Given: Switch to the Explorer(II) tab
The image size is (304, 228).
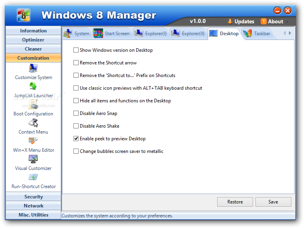Looking at the screenshot, I should point(188,33).
